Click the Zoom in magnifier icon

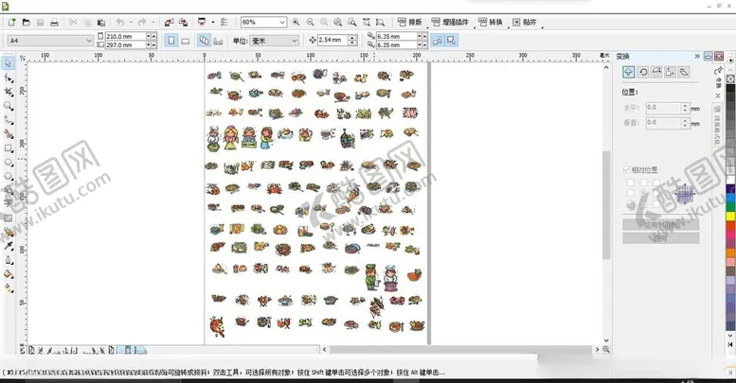coord(296,22)
